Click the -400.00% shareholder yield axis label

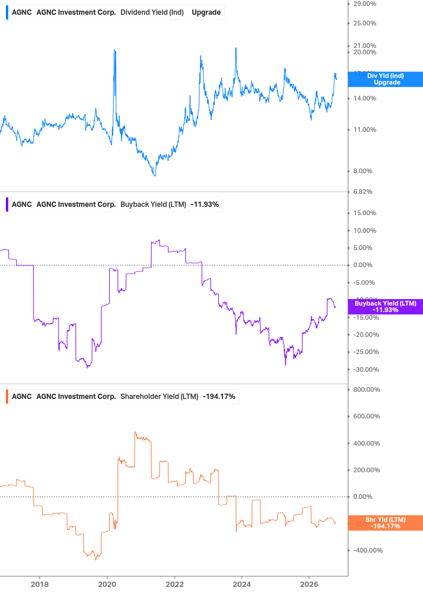pyautogui.click(x=368, y=550)
